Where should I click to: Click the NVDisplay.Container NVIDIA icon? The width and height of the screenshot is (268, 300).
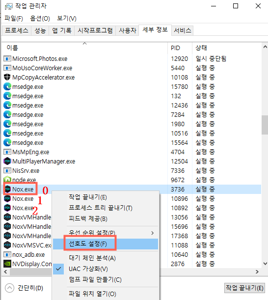7,264
